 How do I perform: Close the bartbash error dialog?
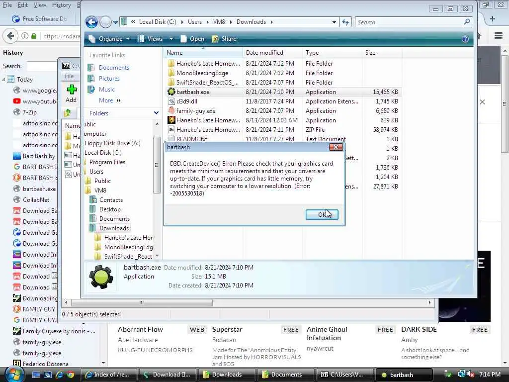pos(336,147)
